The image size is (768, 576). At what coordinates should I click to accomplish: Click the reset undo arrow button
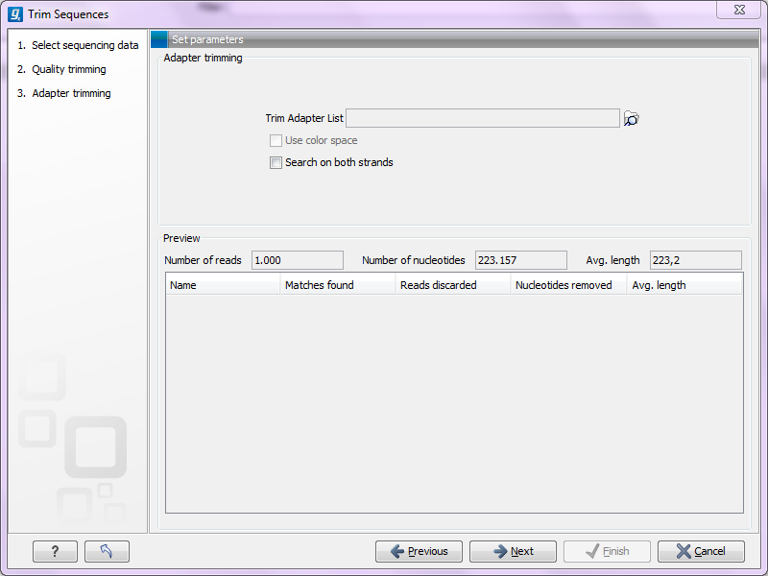pos(107,551)
